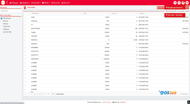Expand the quảno voucher row

pos(25,17)
